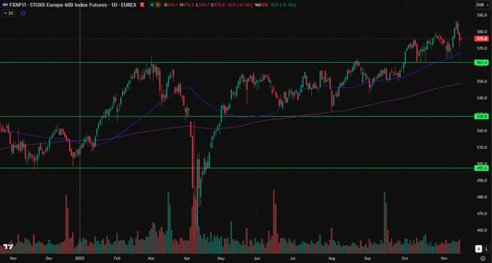This screenshot has height=263, width=492.
Task: Select the 561.4 green horizontal line label
Action: click(481, 62)
